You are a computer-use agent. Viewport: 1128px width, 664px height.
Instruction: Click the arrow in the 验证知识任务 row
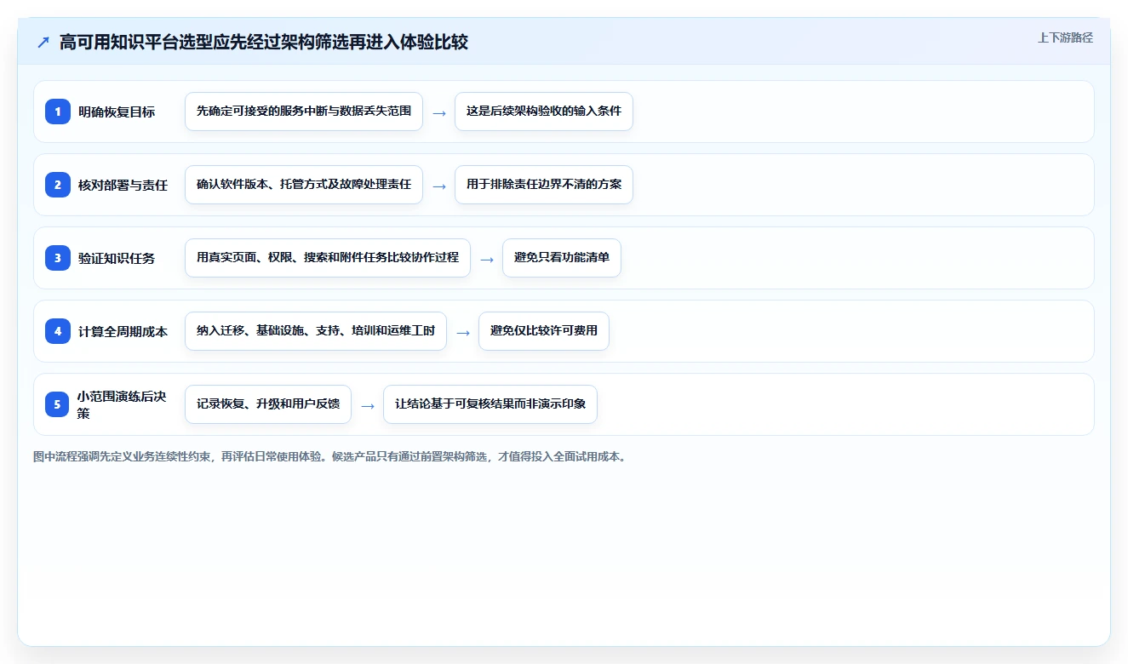pos(487,259)
